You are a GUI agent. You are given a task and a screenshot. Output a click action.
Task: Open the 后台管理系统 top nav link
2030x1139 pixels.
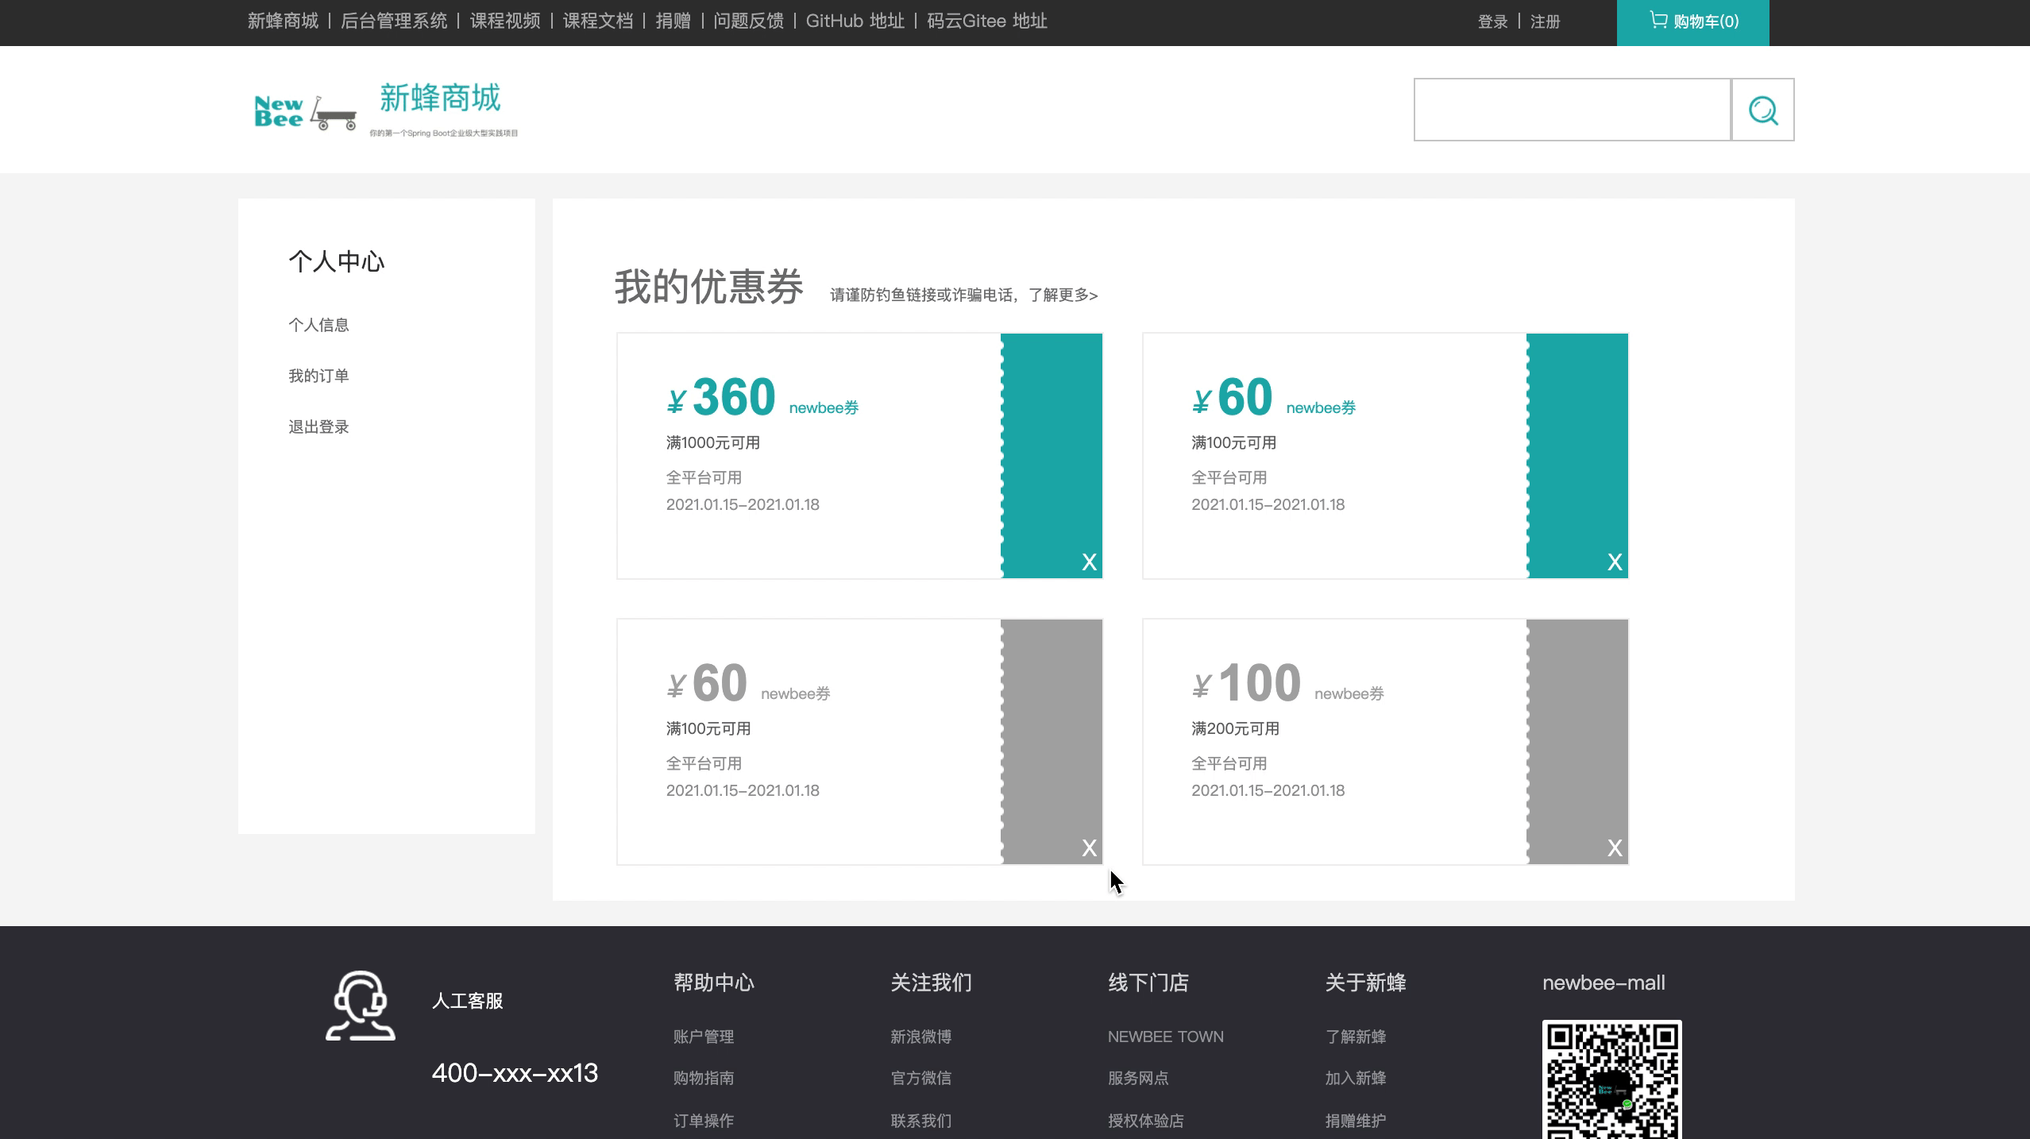(x=394, y=21)
